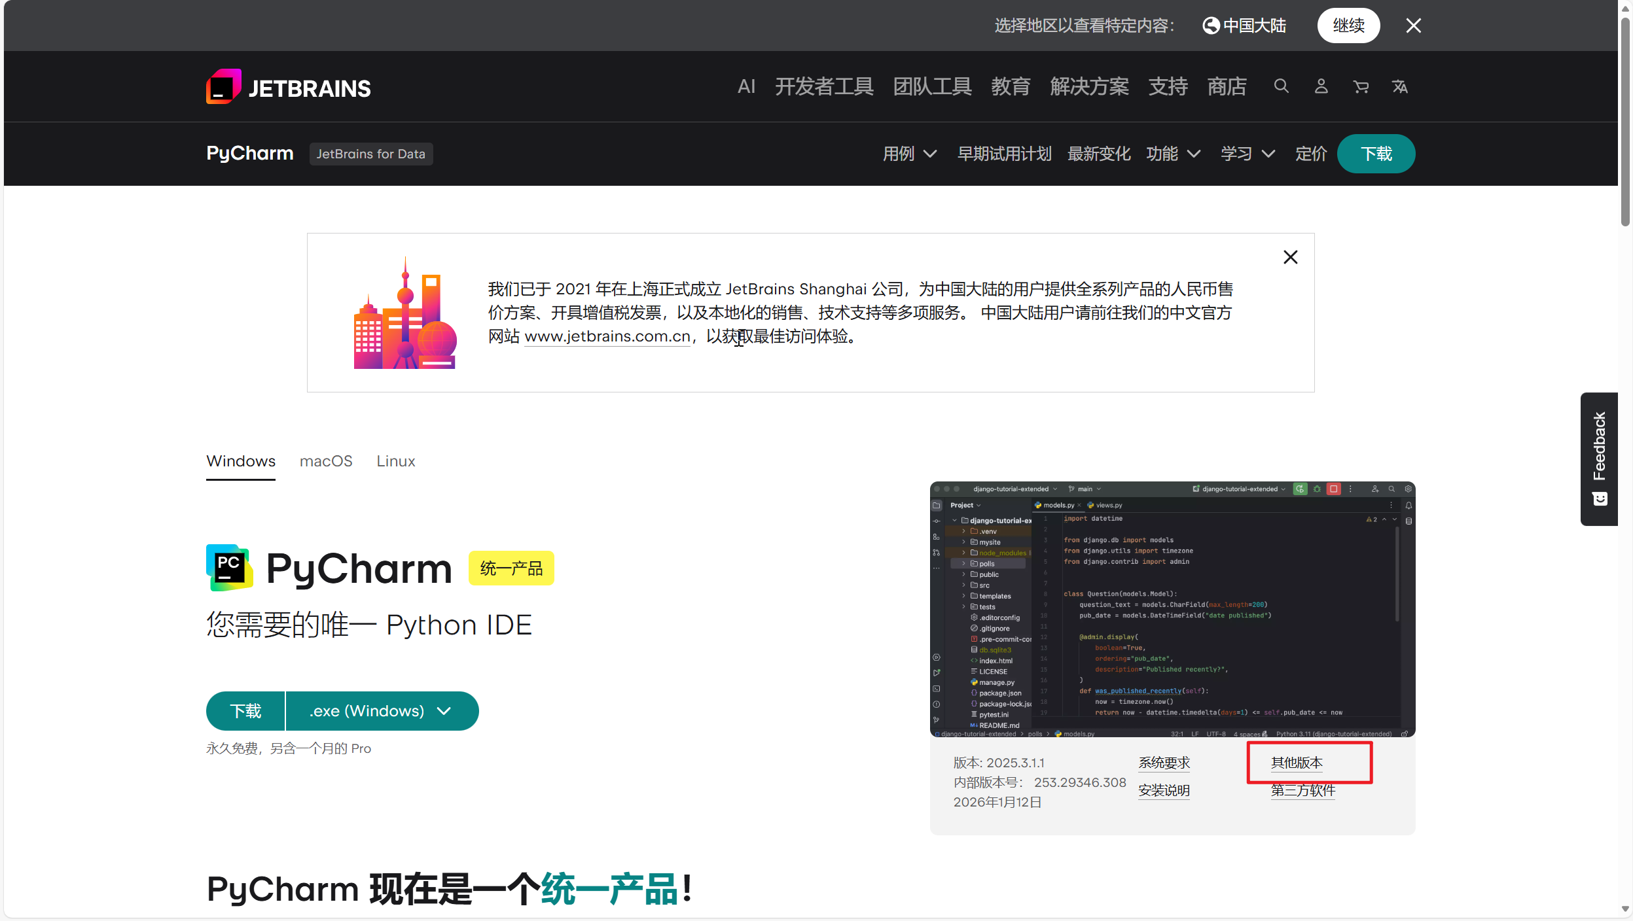Expand the 功能 dropdown menu
This screenshot has height=921, width=1633.
tap(1173, 154)
